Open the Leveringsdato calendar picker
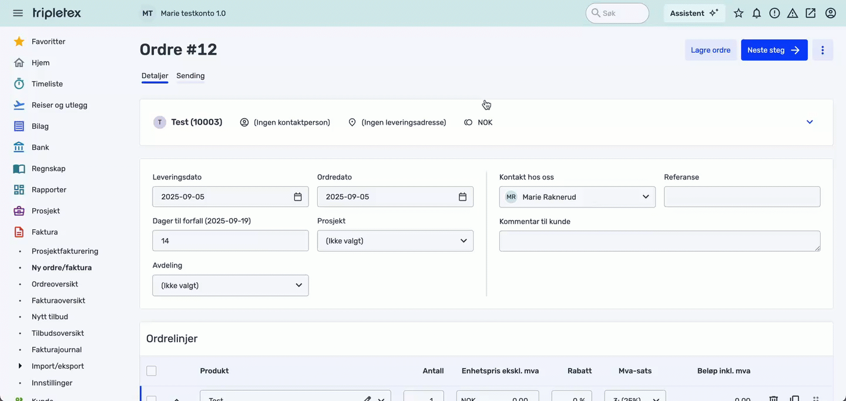The image size is (846, 401). tap(298, 197)
